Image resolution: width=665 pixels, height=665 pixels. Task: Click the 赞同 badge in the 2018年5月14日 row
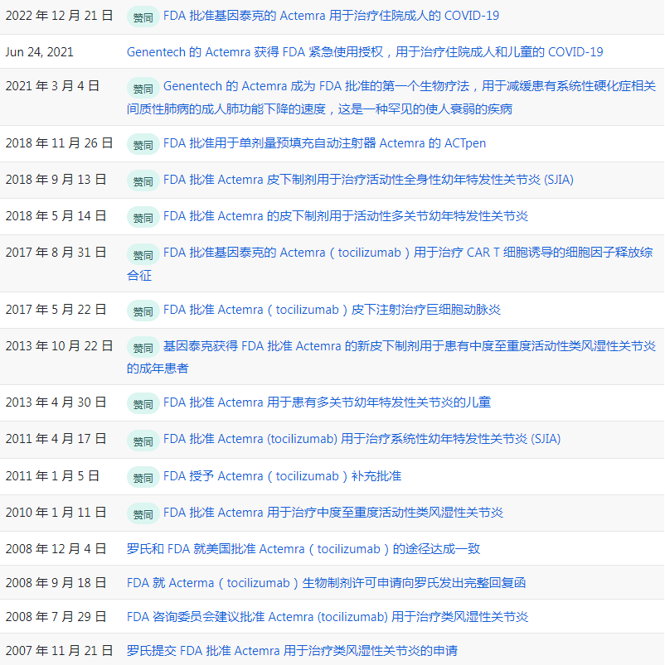(143, 218)
